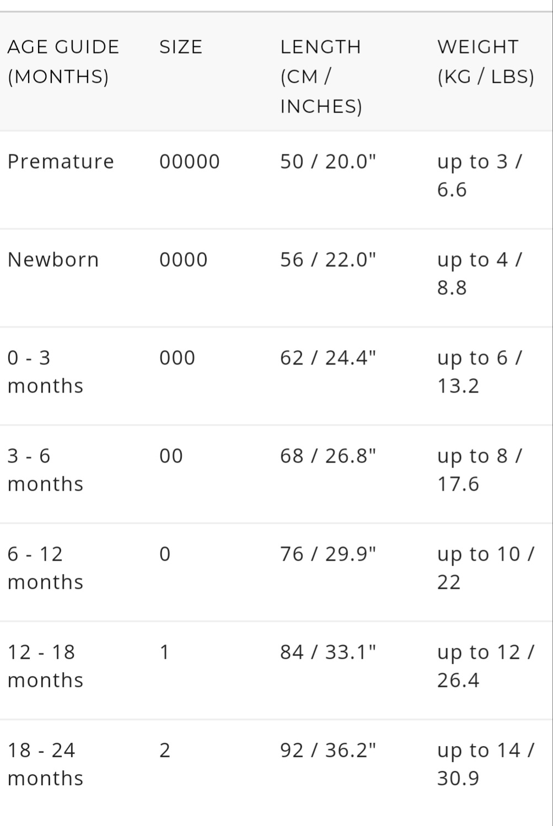Select the 92 / 36.2" length cell
The image size is (553, 826).
coord(328,750)
